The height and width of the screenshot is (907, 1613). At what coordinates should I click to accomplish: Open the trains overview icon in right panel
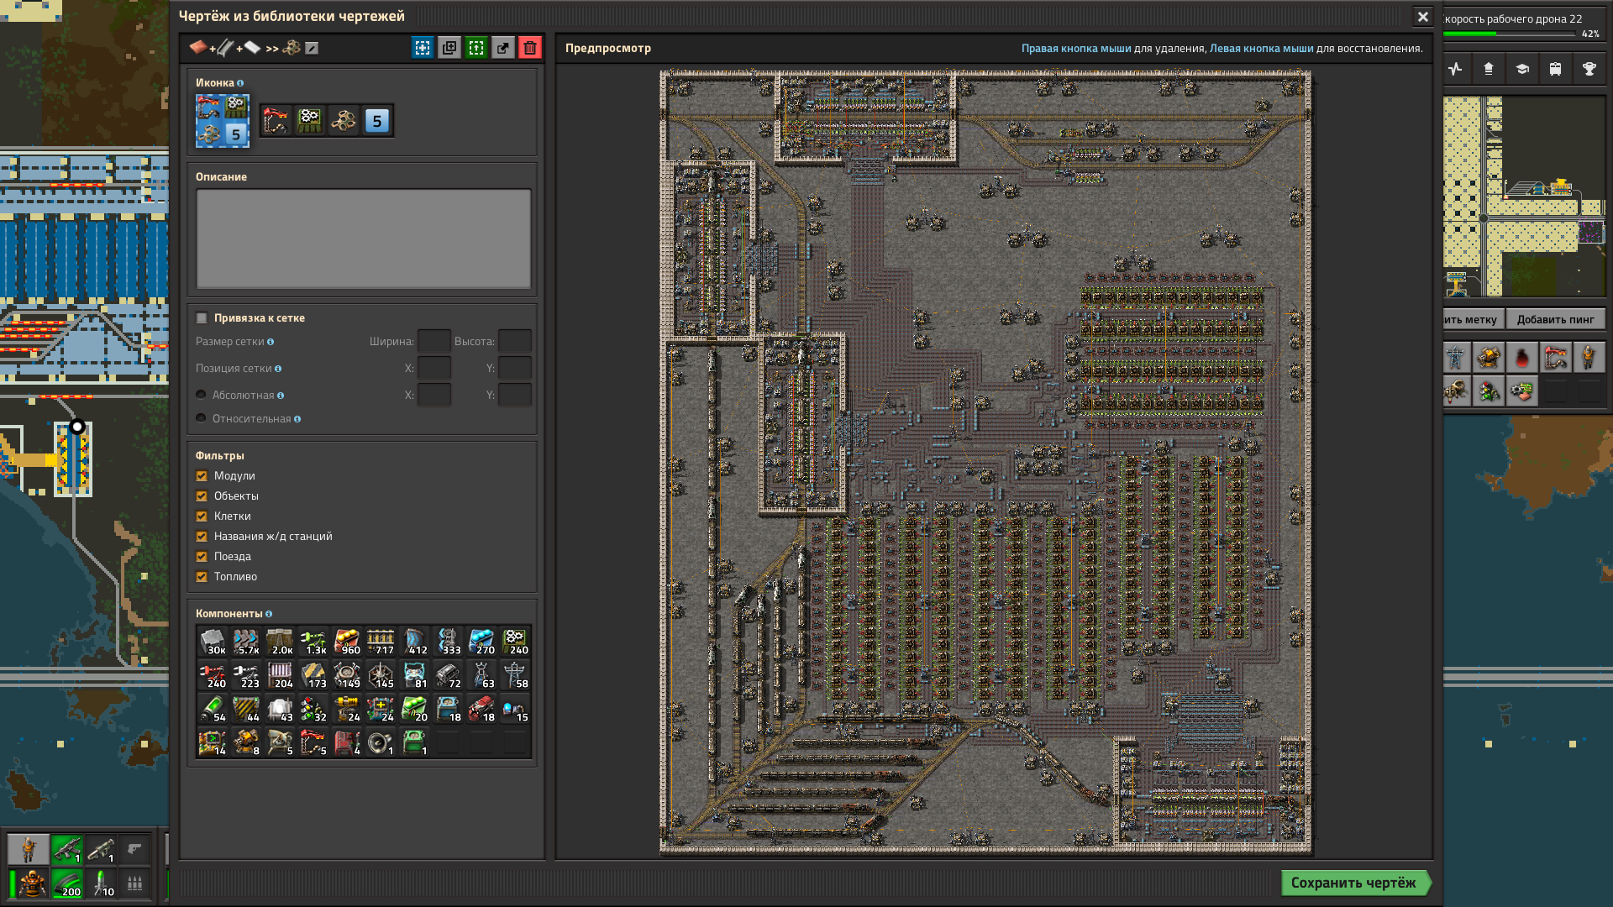(1556, 69)
